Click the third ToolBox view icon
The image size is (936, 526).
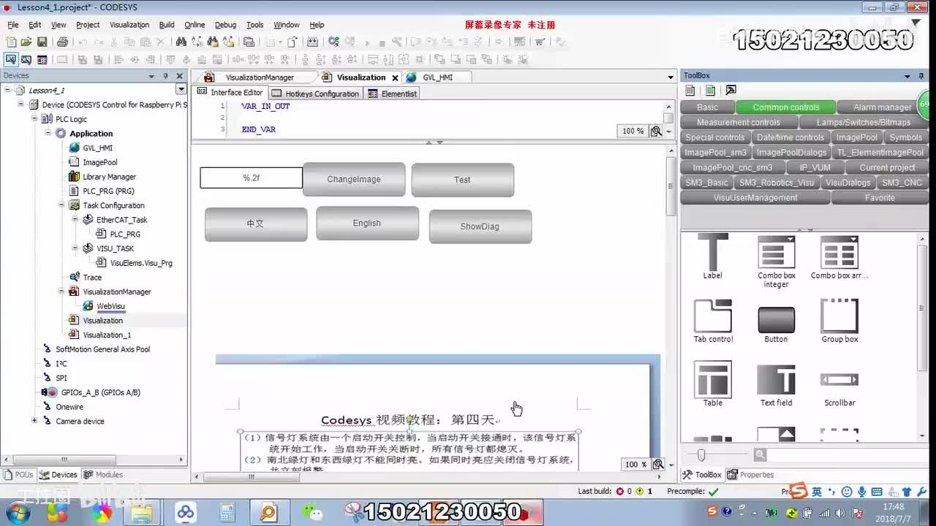click(x=731, y=91)
